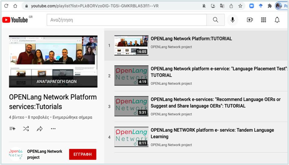Viewport: 289px width, 165px height.
Task: Click channel name under Placement Test video
Action: 171,83
